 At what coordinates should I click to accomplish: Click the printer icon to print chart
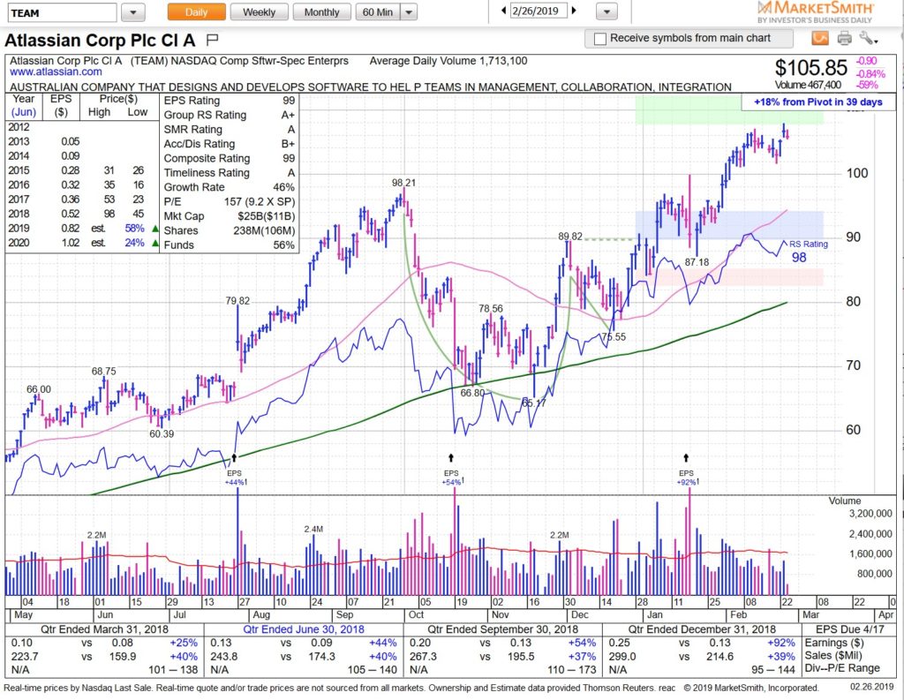[844, 39]
